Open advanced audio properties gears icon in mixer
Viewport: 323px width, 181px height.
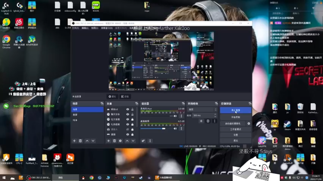click(x=143, y=141)
